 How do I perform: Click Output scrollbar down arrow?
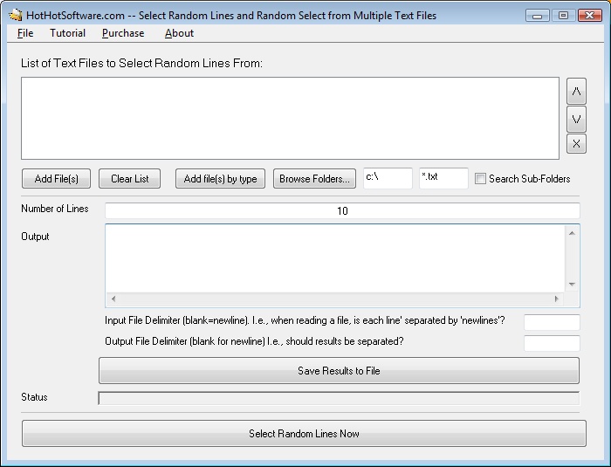click(572, 285)
